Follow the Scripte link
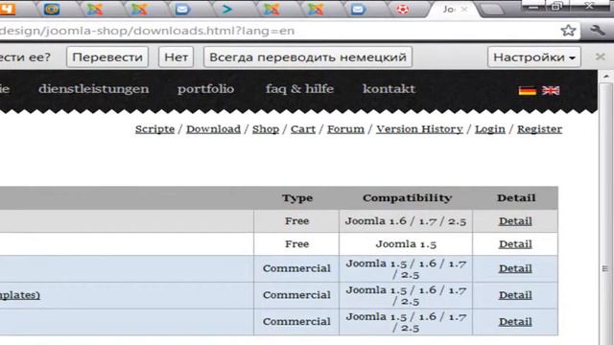Screen dimensions: 614x345 pyautogui.click(x=154, y=129)
